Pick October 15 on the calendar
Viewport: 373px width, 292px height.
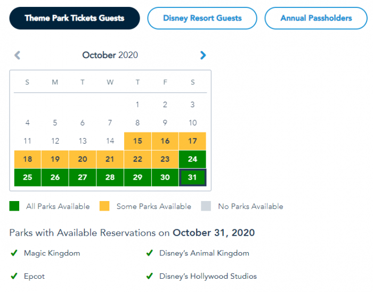137,141
